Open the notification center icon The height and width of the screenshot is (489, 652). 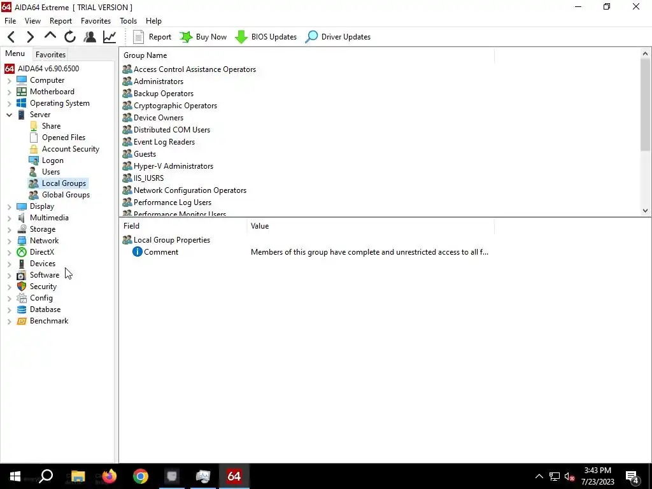coord(632,477)
